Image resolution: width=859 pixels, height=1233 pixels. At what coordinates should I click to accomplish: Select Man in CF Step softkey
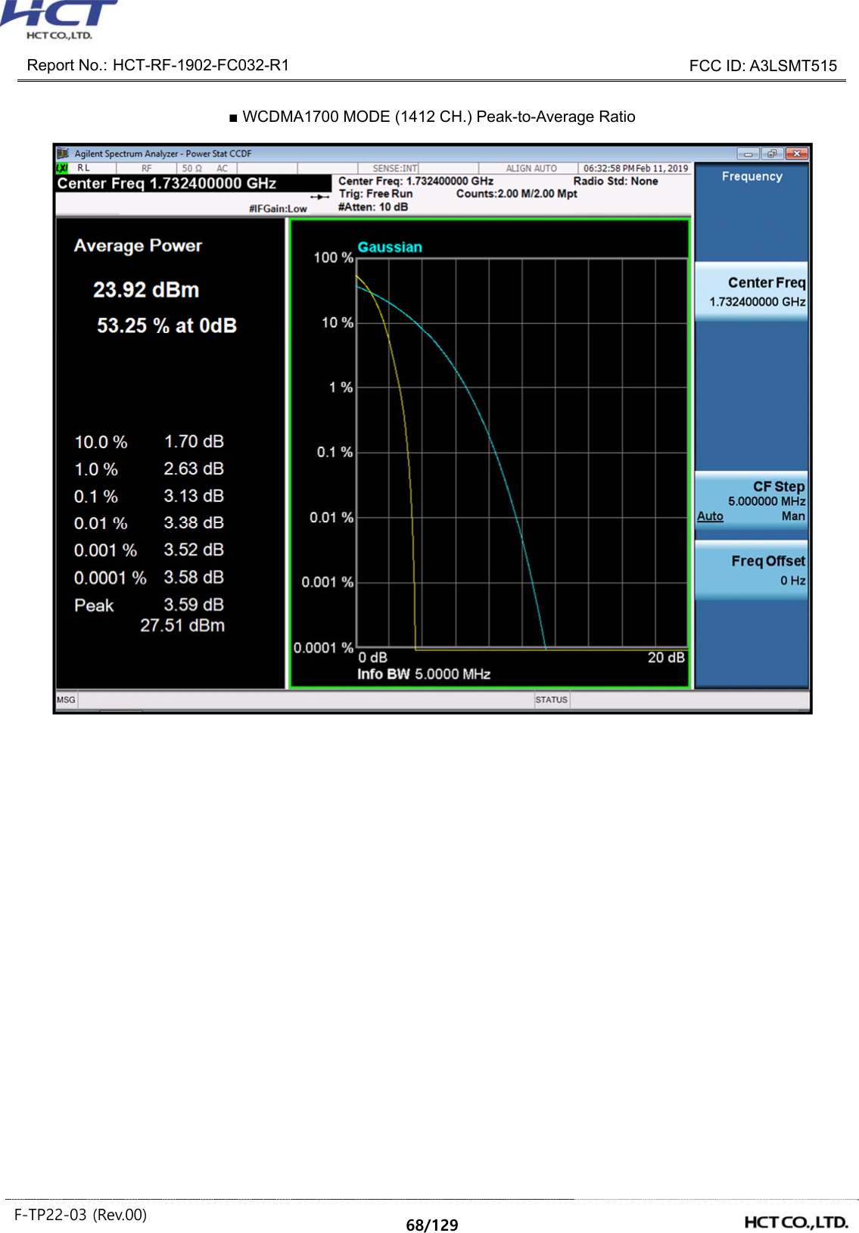coord(793,516)
